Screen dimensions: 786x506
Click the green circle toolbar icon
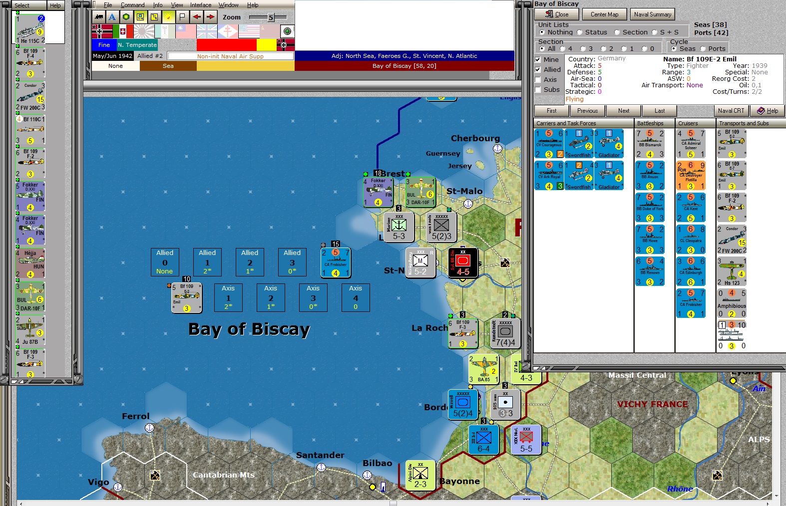pos(126,17)
